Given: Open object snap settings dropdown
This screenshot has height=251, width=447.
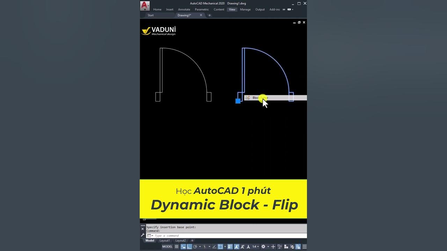Looking at the screenshot, I should pyautogui.click(x=225, y=246).
